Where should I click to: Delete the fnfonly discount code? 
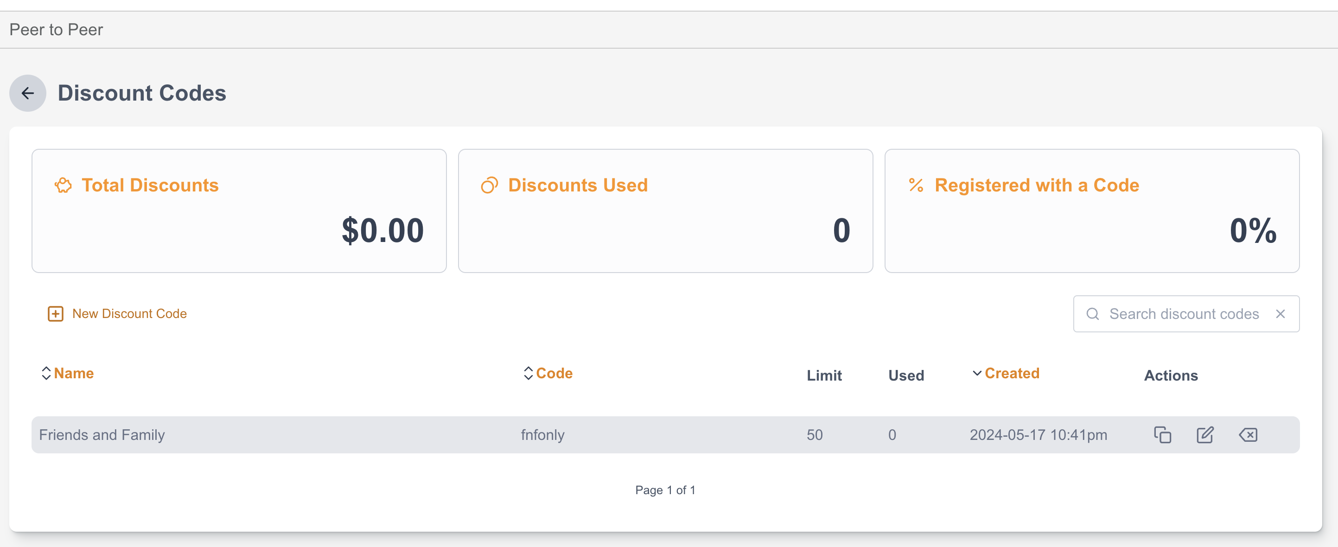(x=1248, y=435)
